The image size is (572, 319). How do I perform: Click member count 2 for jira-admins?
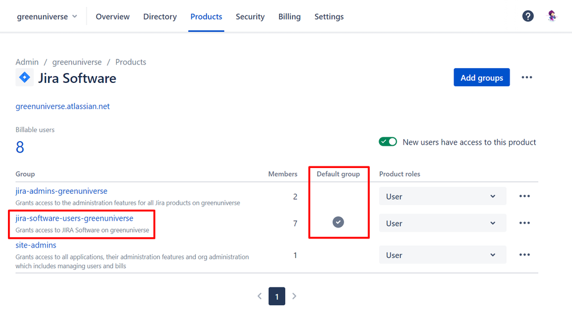pos(295,197)
